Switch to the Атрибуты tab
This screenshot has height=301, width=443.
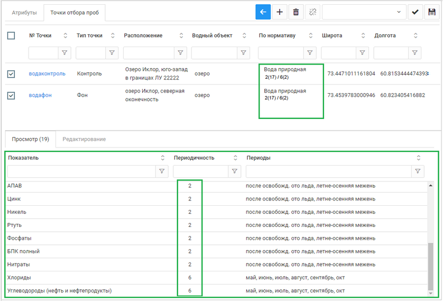click(24, 12)
